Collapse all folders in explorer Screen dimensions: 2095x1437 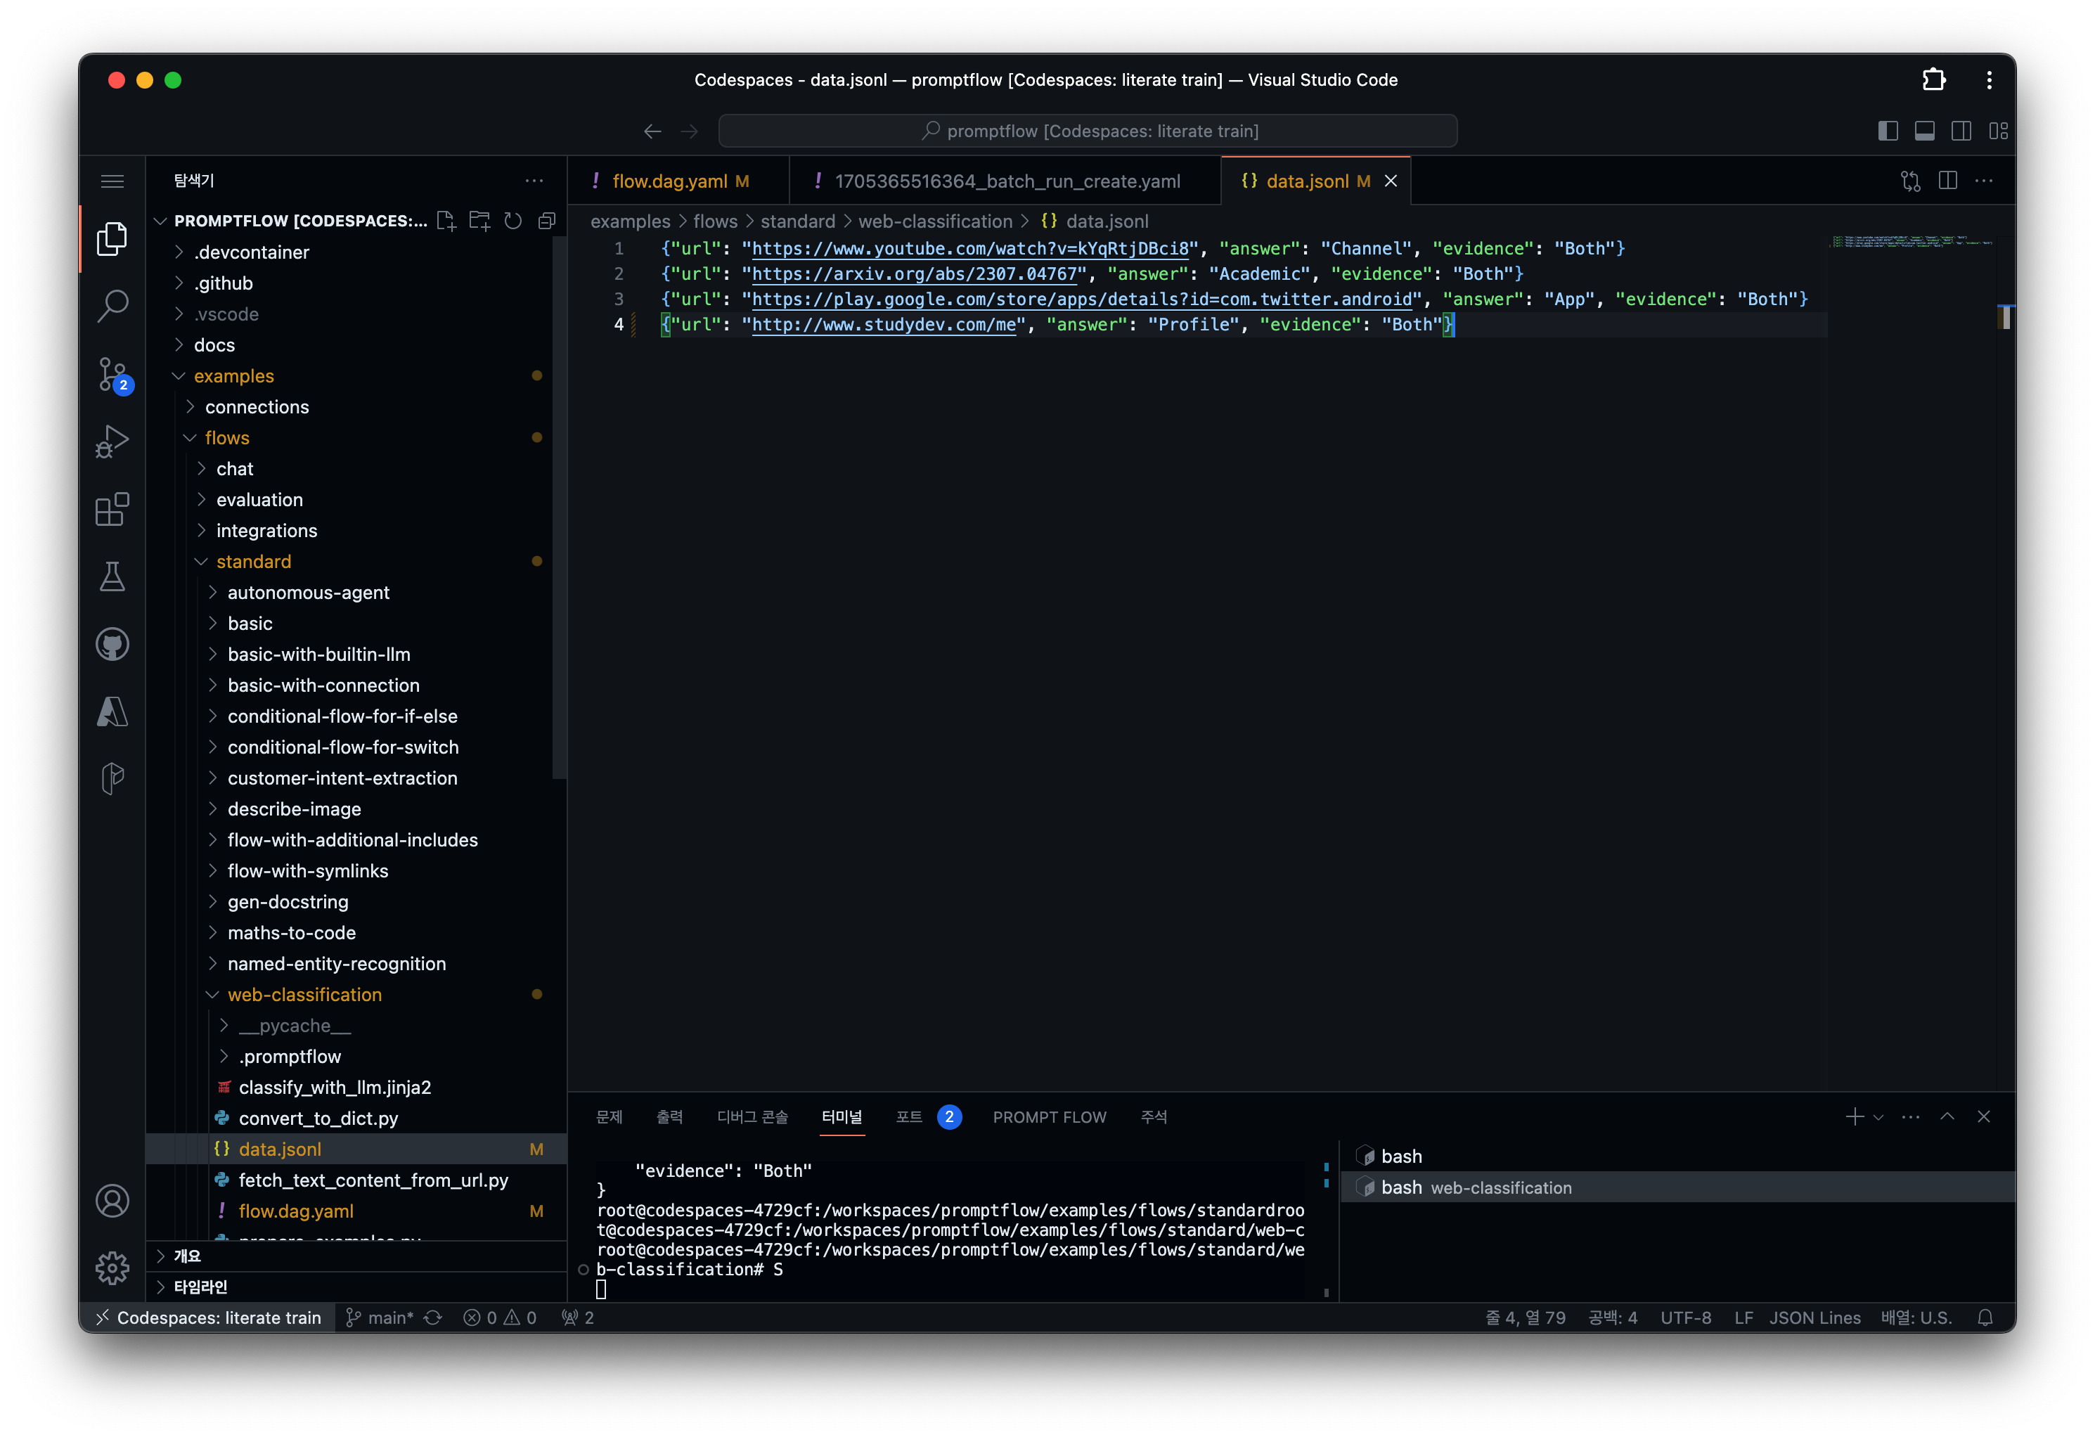pyautogui.click(x=546, y=221)
